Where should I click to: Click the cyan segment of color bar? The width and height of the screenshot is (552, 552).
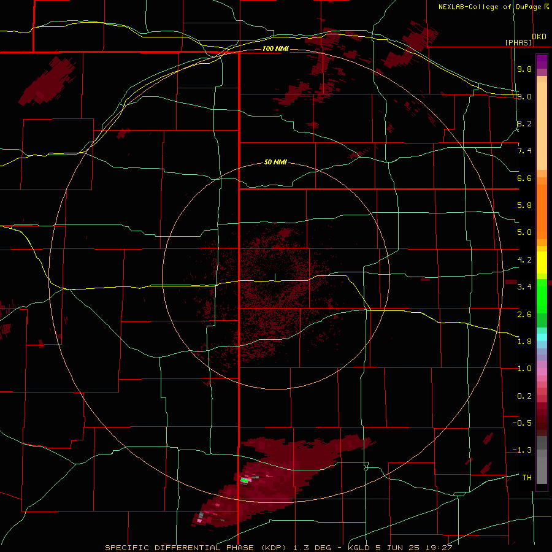tap(542, 337)
